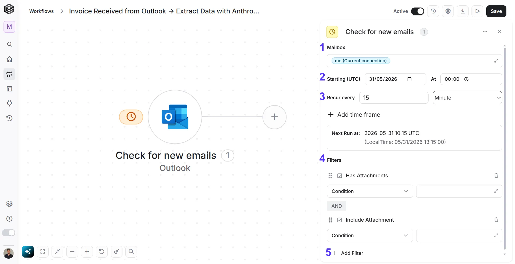Open the workflows icon in the sidebar
Screen dimensions: 515x264
pyautogui.click(x=9, y=74)
